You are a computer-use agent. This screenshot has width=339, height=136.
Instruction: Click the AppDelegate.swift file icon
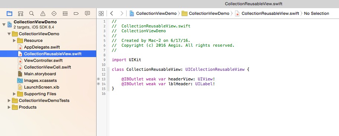(x=20, y=47)
